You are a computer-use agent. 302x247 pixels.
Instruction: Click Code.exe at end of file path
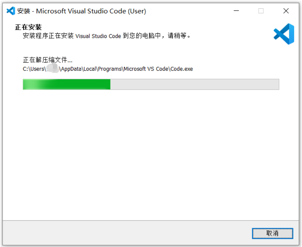[182, 69]
